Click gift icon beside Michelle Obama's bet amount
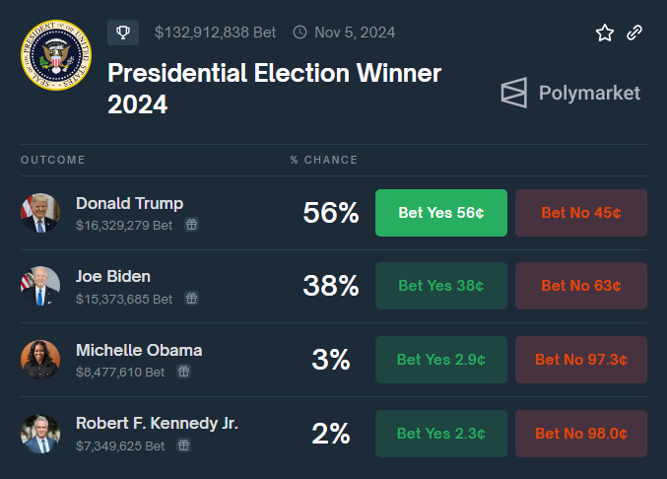Image resolution: width=667 pixels, height=479 pixels. click(x=183, y=372)
